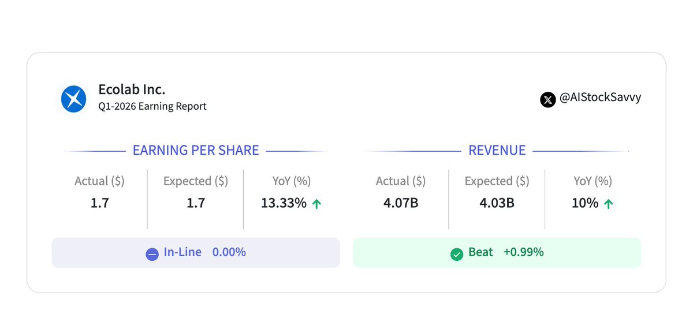Viewport: 693px width, 318px height.
Task: Click green up arrow next to 10%
Action: 608,204
